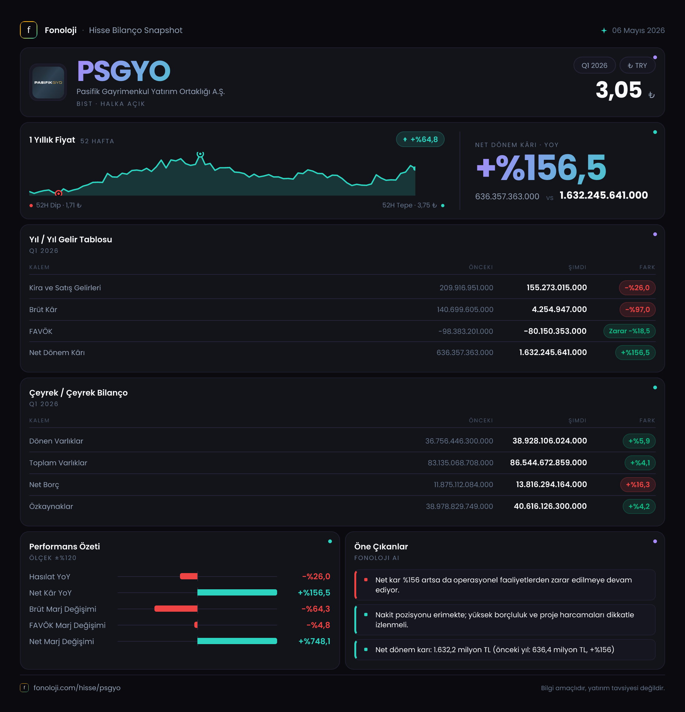Click the +%4,1 badge in Toplam Varlıklar row
685x712 pixels.
pyautogui.click(x=640, y=463)
